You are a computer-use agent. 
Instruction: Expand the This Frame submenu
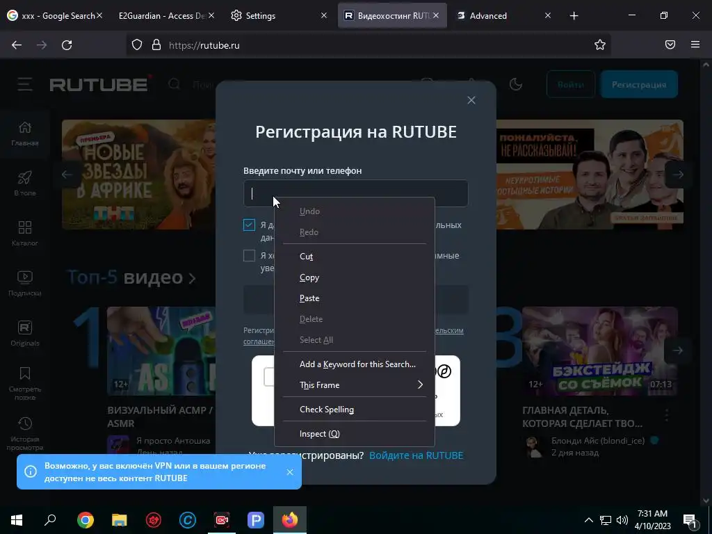[355, 385]
